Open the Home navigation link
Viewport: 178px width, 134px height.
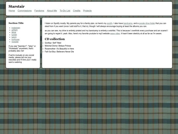point(12,11)
